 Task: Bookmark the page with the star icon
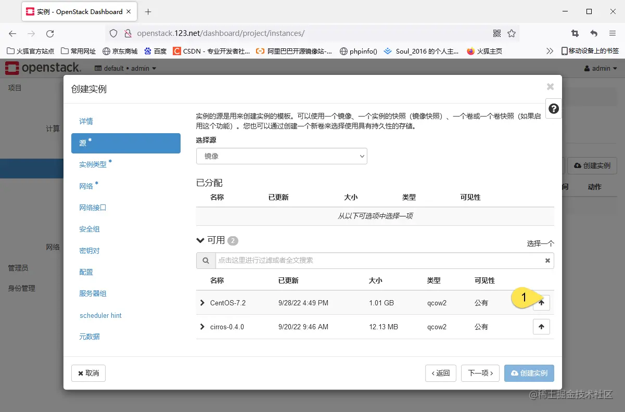click(x=512, y=33)
